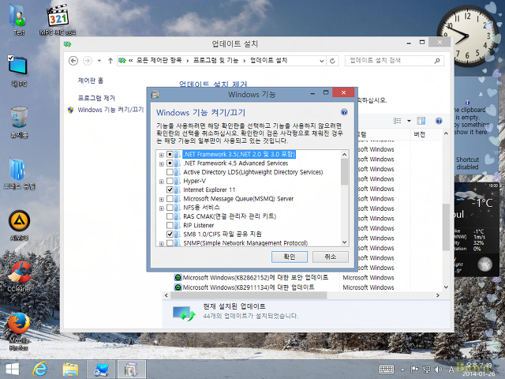This screenshot has height=379, width=505.
Task: Open the on-screen keyboard tray icon
Action: (387, 370)
